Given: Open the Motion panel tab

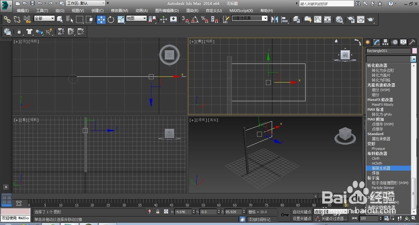Looking at the screenshot, I should click(x=394, y=42).
